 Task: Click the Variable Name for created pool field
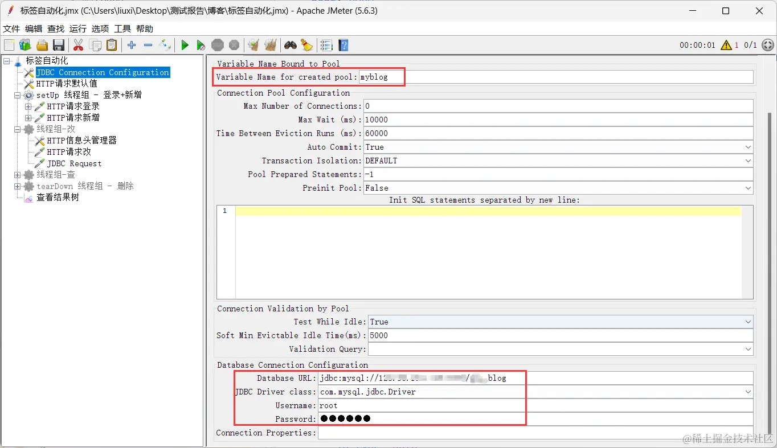click(556, 77)
